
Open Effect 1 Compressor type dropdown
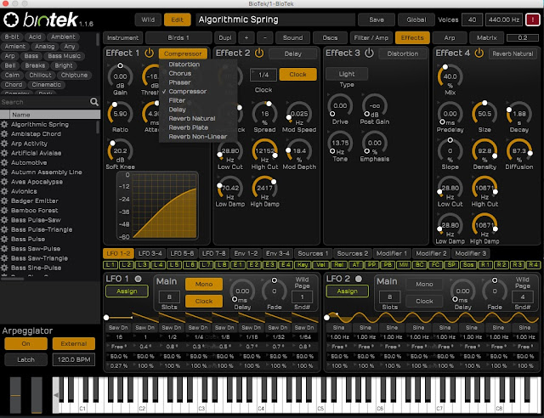coord(183,54)
